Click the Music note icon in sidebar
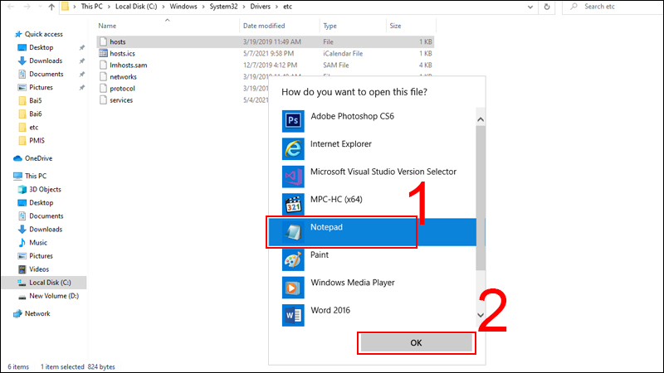This screenshot has height=373, width=664. pos(22,243)
